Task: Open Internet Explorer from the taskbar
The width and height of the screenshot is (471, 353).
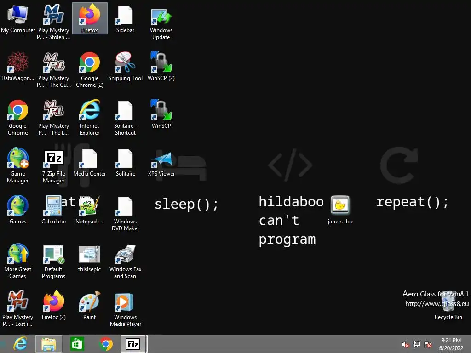Action: [x=20, y=344]
